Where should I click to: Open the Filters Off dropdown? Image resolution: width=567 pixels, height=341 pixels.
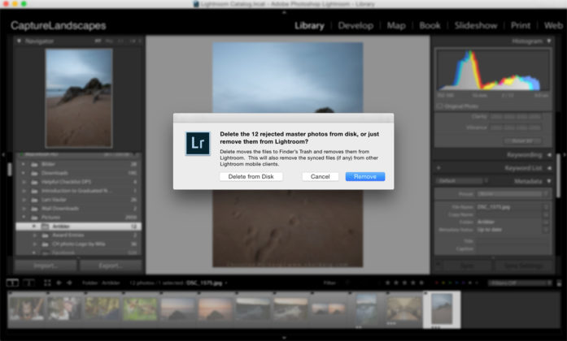pyautogui.click(x=521, y=283)
